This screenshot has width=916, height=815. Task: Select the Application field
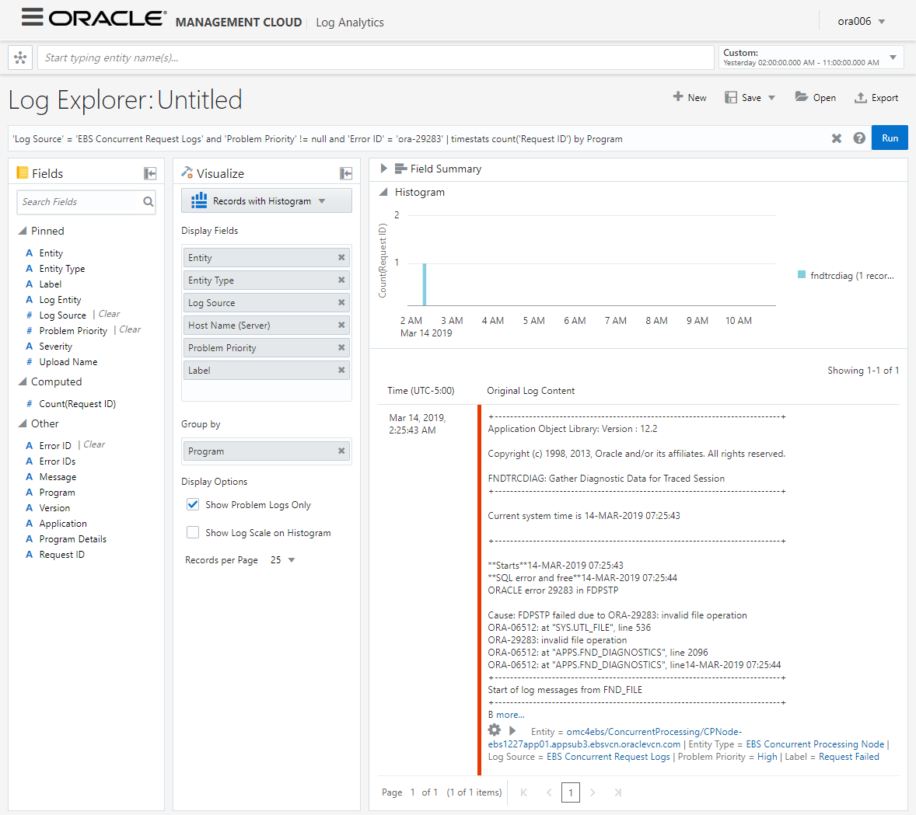62,524
